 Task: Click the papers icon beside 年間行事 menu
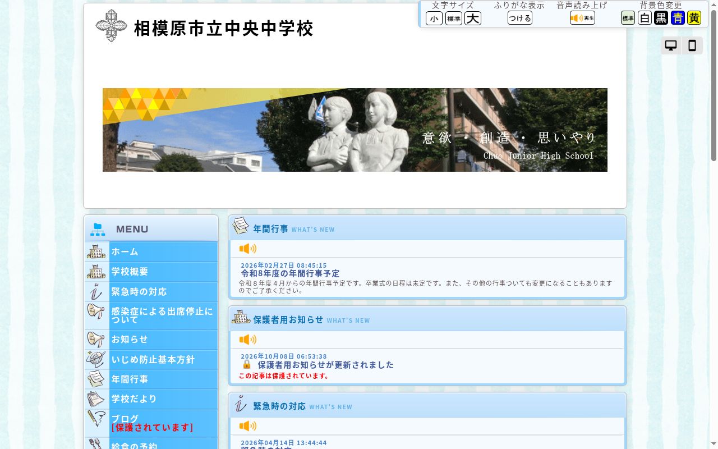(96, 379)
